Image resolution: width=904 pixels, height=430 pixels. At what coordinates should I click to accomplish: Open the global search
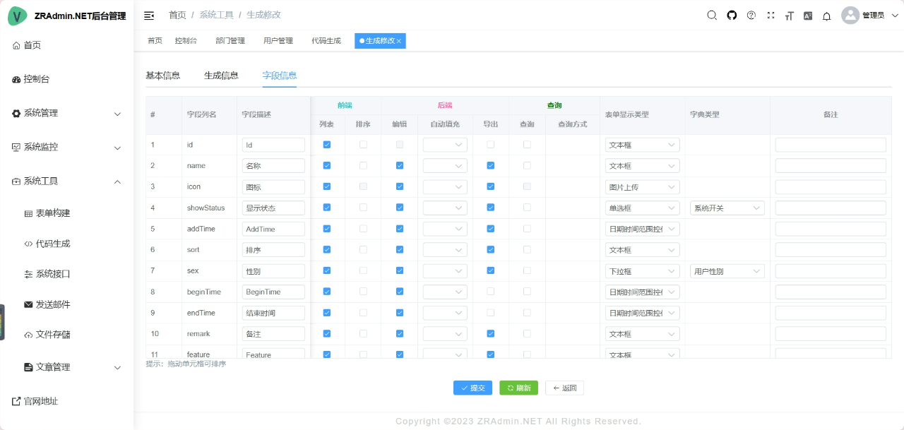pos(712,15)
